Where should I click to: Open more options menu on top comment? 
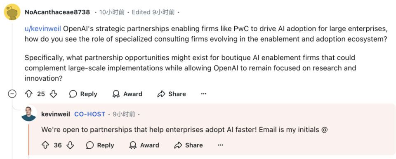tap(203, 94)
